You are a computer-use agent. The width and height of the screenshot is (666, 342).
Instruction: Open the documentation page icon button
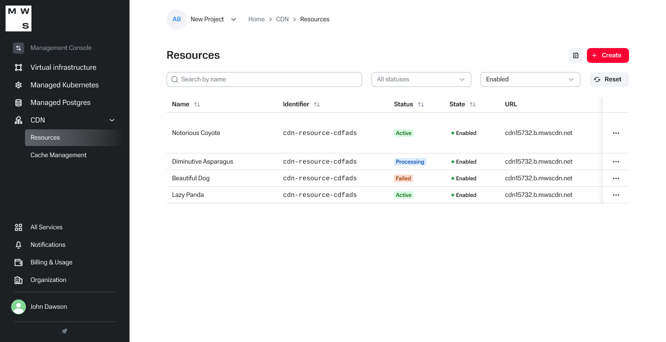576,55
